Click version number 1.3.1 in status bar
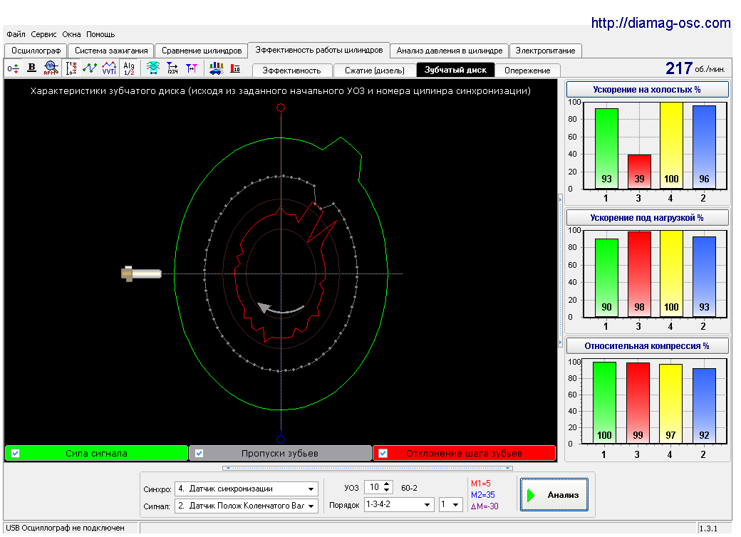The height and width of the screenshot is (537, 741). click(708, 528)
